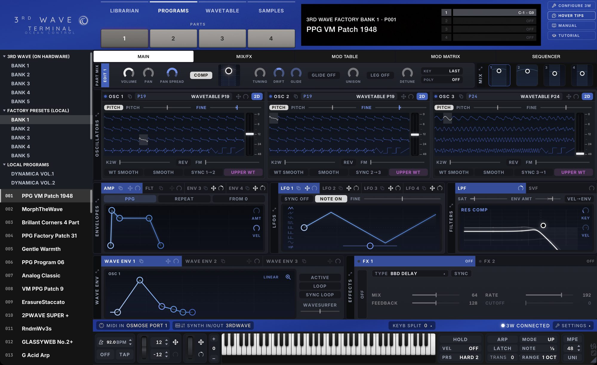Click the CONFIGURE 3W button

(x=571, y=6)
